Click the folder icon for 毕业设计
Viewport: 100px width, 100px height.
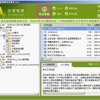(x=10, y=44)
